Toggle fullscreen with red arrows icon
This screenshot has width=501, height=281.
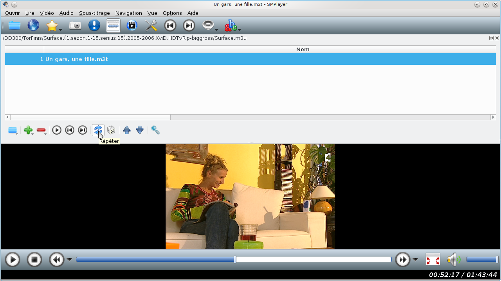(x=433, y=260)
